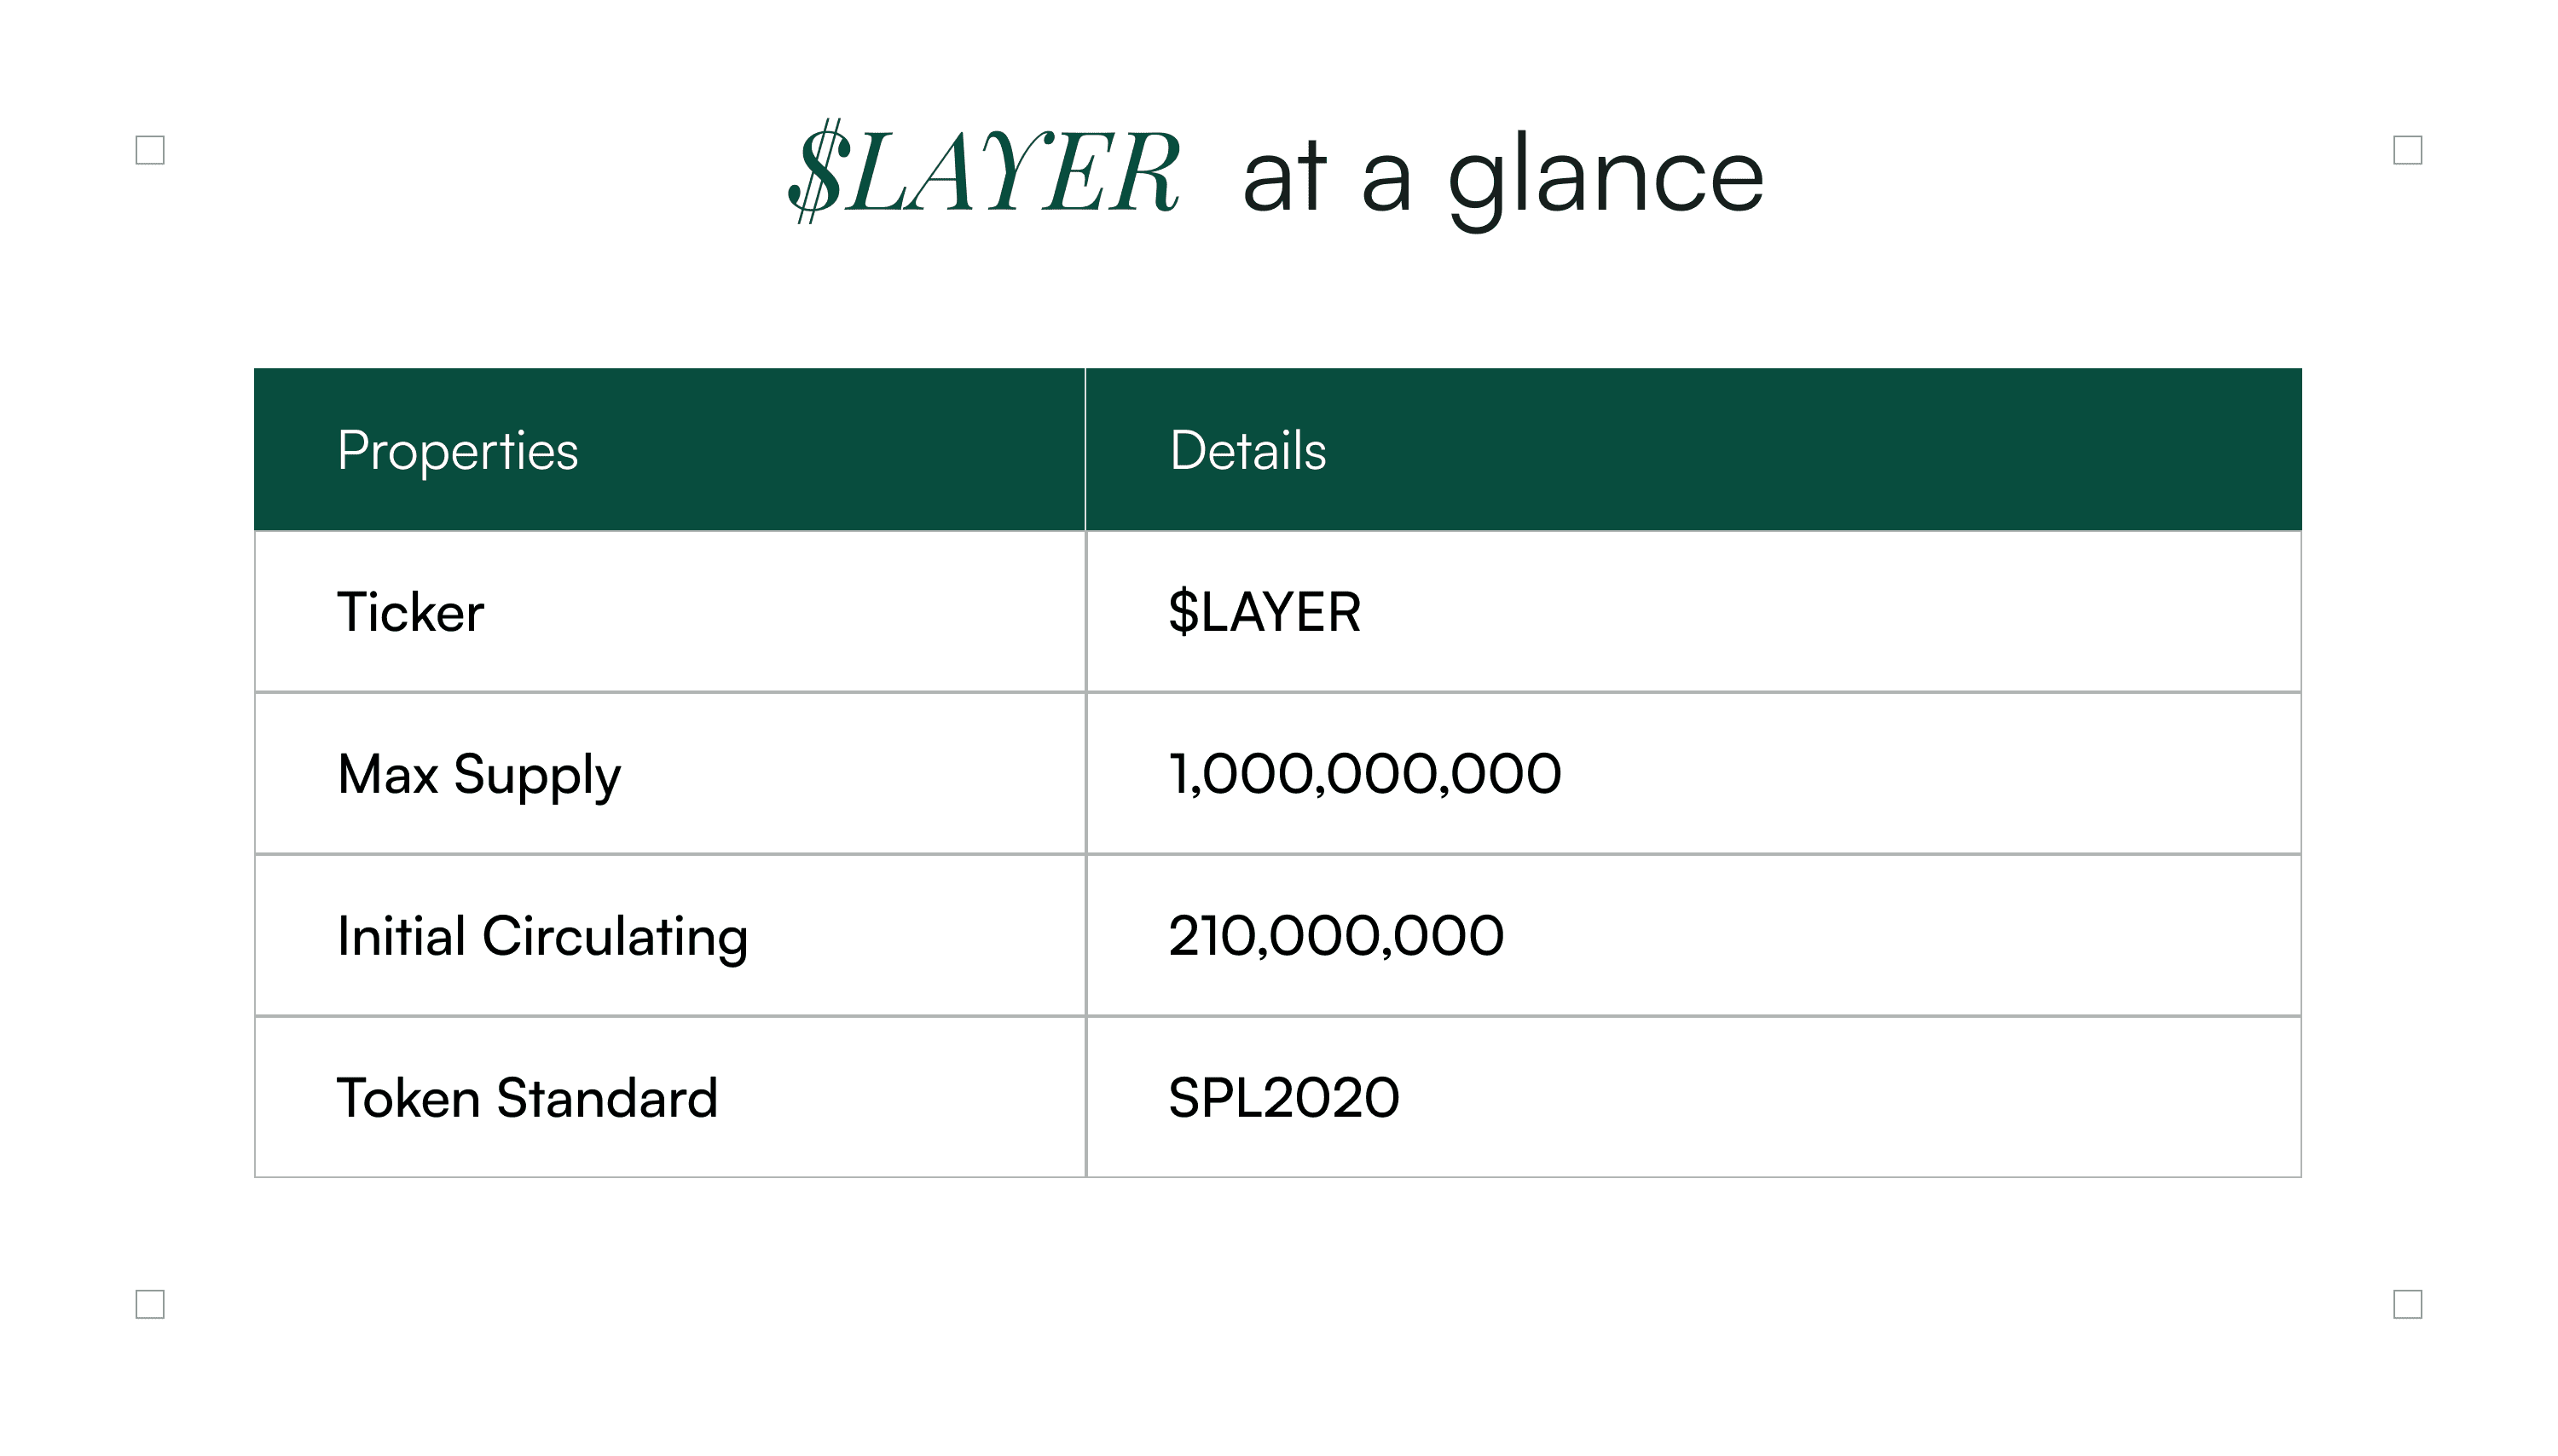Select the Token Standard label cell
This screenshot has height=1456, width=2558.
[669, 1097]
